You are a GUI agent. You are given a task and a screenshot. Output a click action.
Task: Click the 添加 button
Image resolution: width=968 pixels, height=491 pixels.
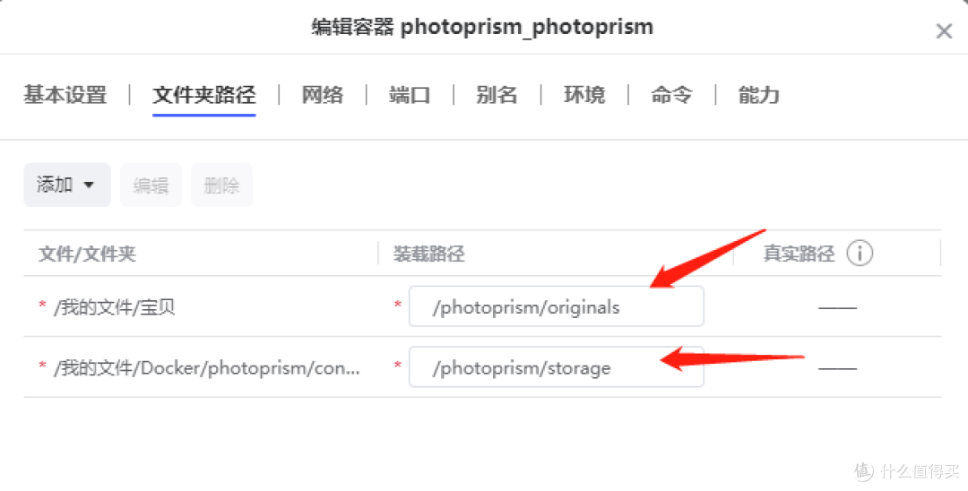pyautogui.click(x=67, y=185)
